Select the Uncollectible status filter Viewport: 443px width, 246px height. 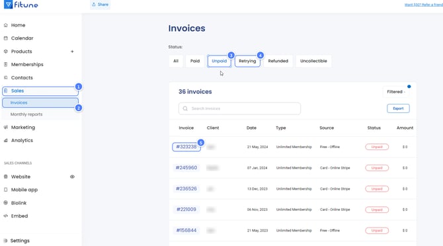pos(313,61)
